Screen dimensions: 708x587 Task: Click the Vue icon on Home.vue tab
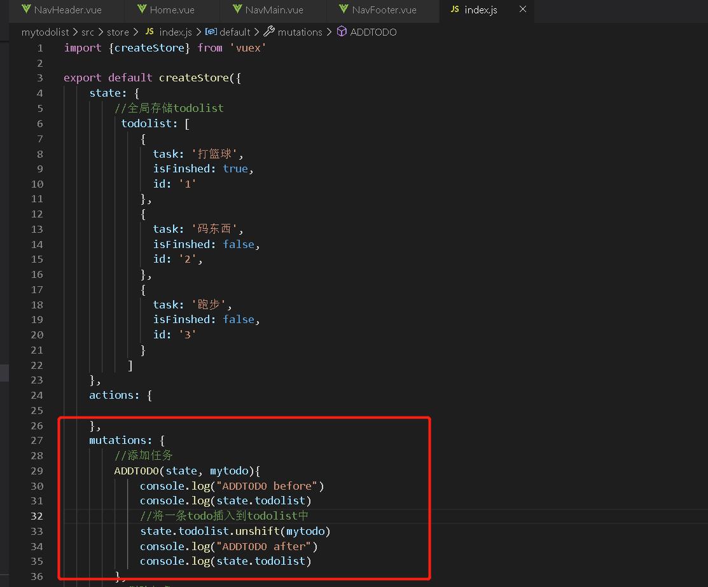point(141,10)
